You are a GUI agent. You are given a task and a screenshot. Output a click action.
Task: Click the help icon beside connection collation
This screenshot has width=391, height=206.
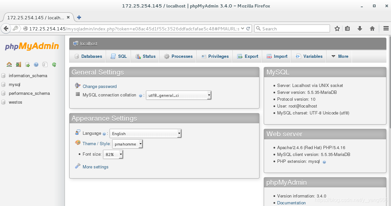click(x=140, y=96)
